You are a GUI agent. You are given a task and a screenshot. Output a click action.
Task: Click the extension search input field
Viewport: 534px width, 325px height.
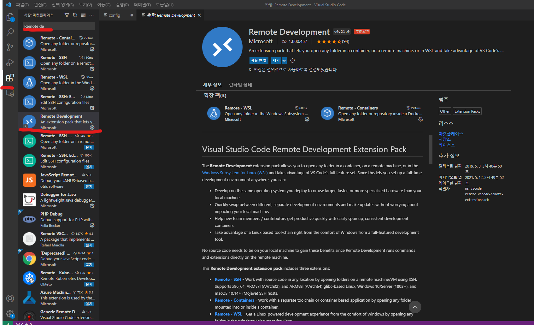pos(59,26)
